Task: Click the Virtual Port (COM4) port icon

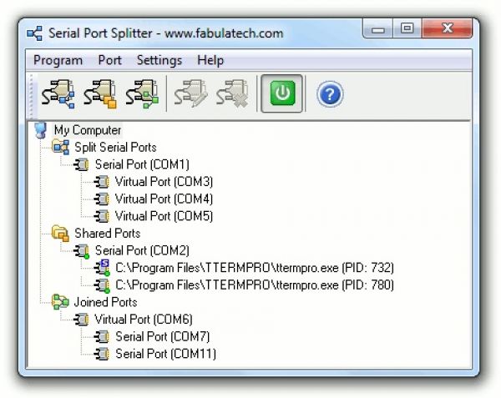Action: (102, 199)
